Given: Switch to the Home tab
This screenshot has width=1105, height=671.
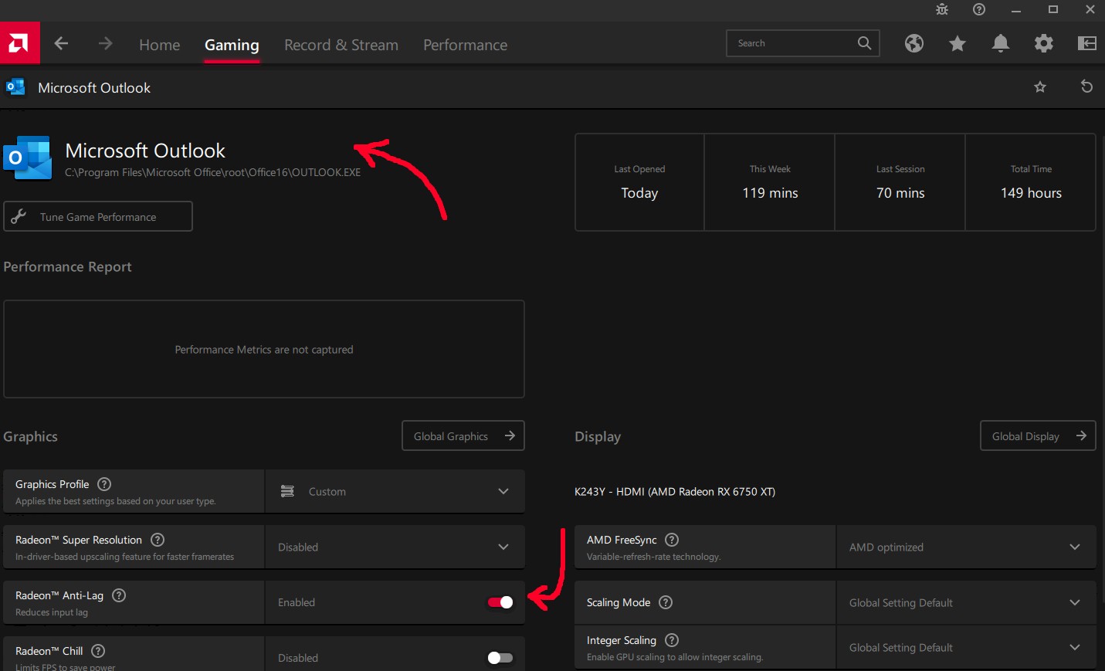Looking at the screenshot, I should click(x=159, y=45).
